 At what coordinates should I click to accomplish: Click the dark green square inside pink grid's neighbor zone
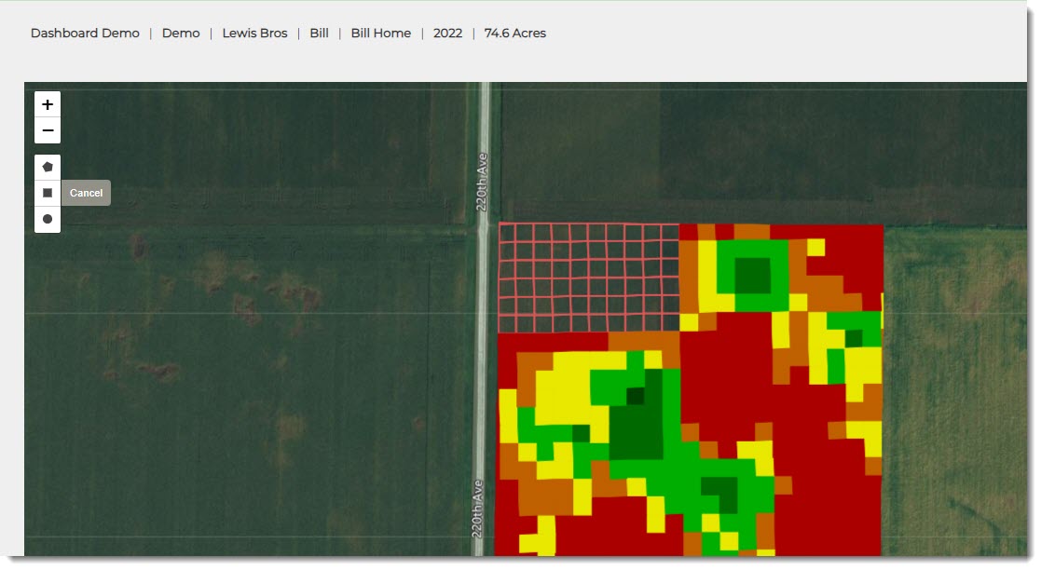point(752,276)
